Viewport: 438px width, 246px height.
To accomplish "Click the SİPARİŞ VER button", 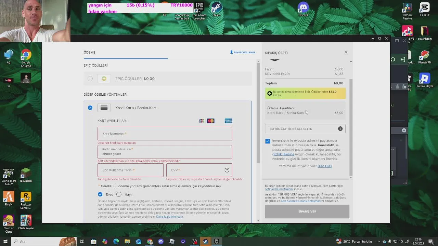I will click(x=307, y=211).
